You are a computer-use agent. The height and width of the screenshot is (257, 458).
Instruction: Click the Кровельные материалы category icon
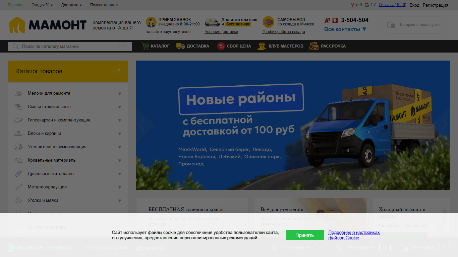point(18,160)
